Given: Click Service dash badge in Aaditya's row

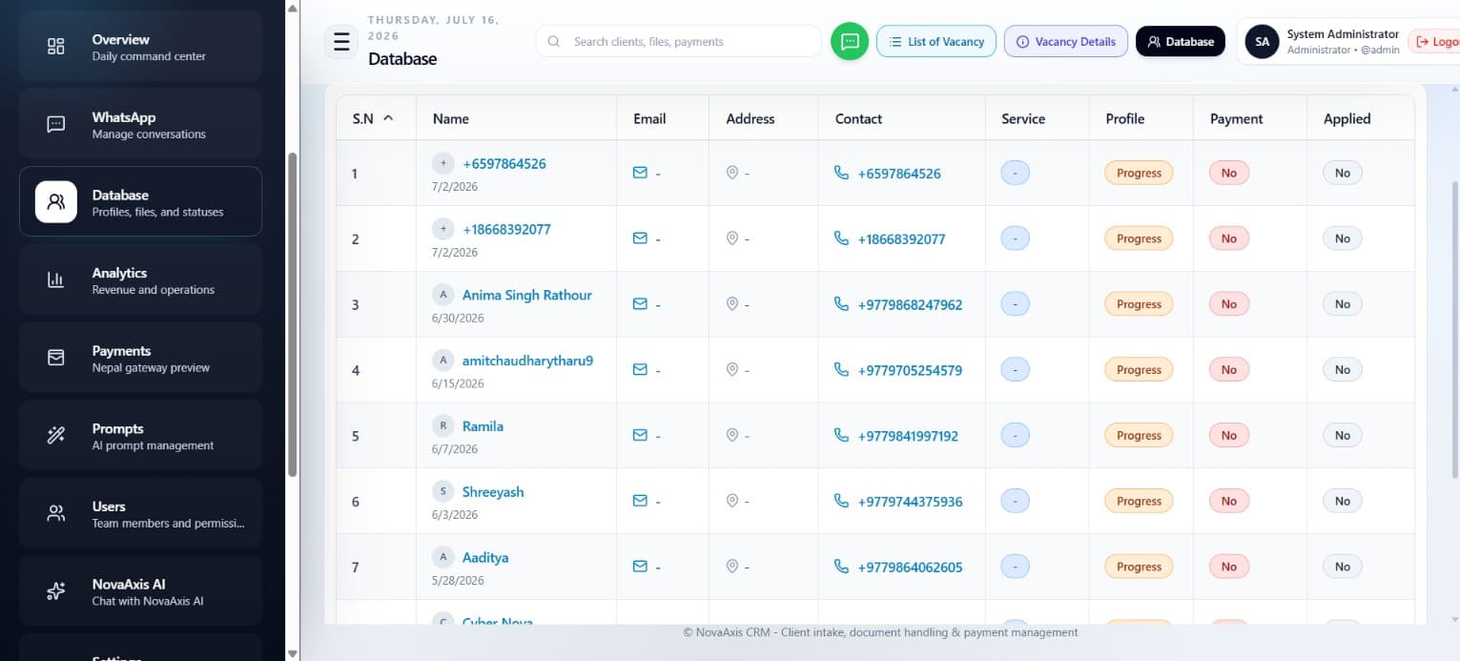Looking at the screenshot, I should click(1015, 567).
